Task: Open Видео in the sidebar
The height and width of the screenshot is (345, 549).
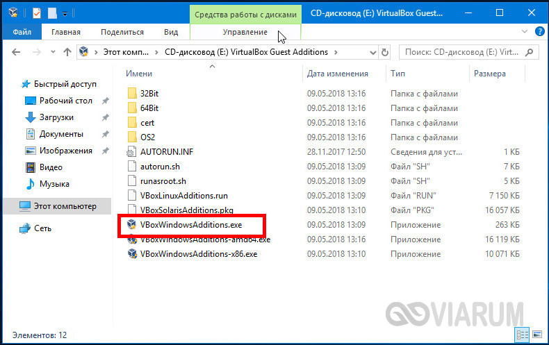Action: tap(51, 167)
